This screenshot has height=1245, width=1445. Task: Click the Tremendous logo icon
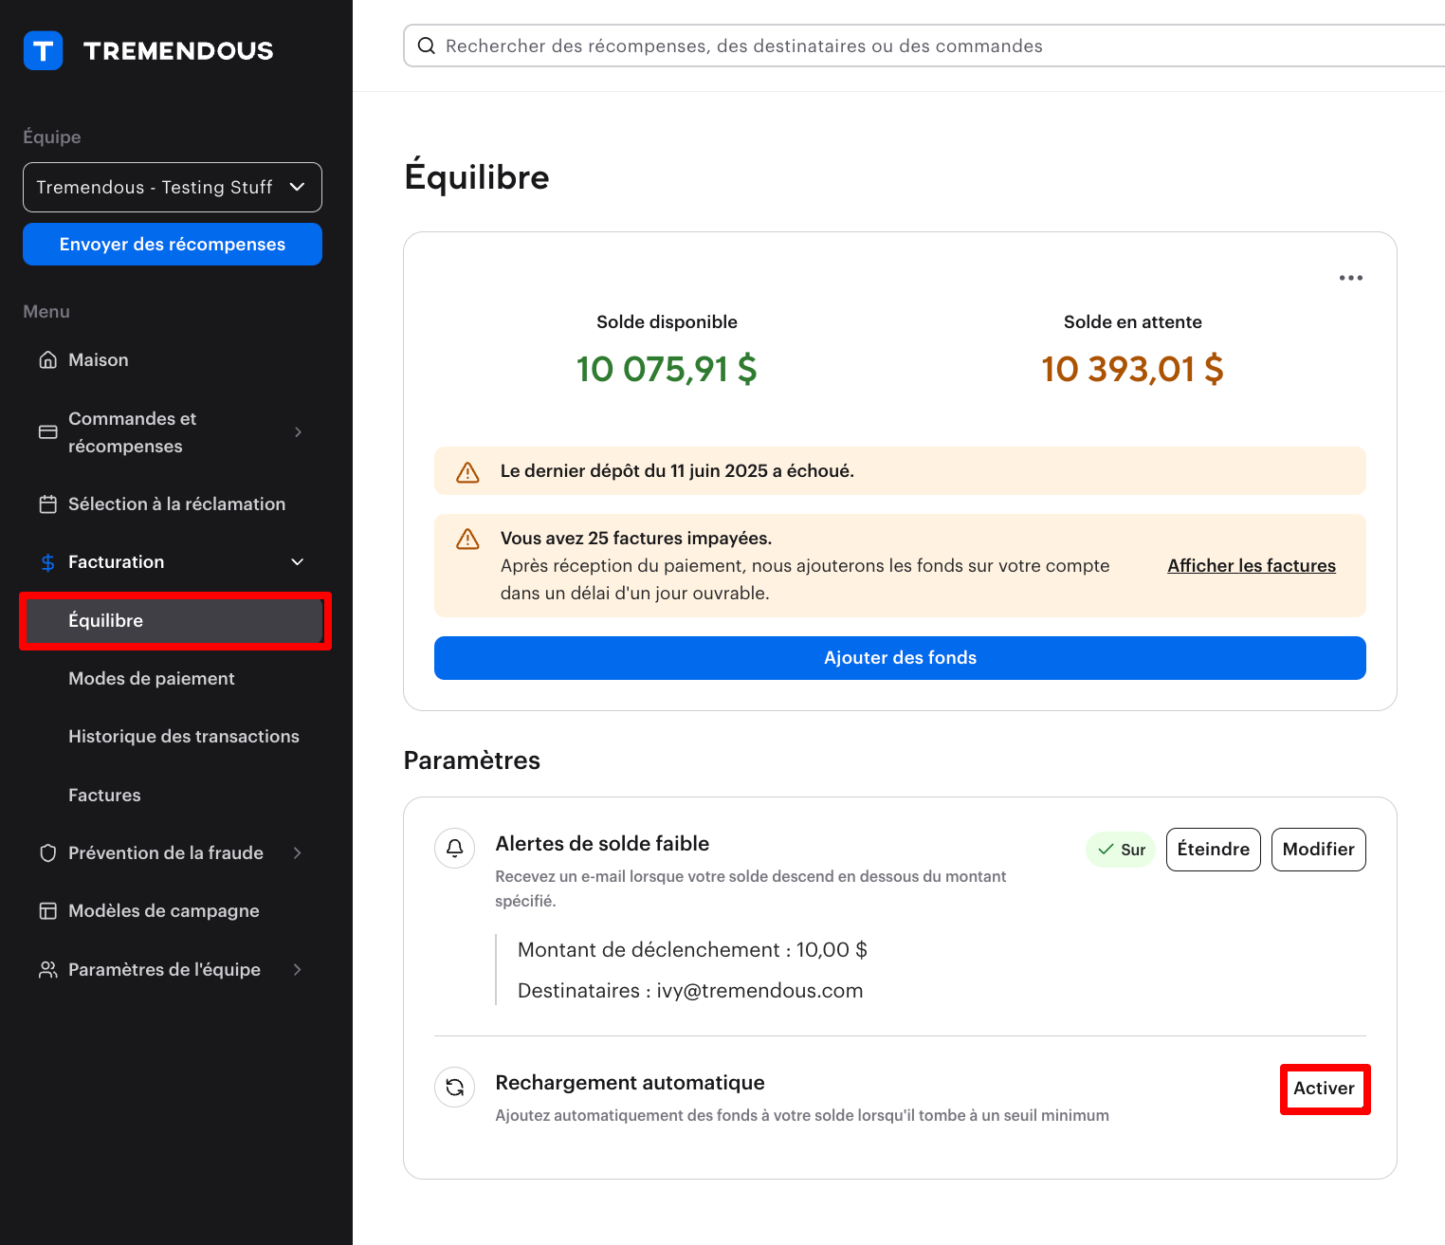[43, 51]
